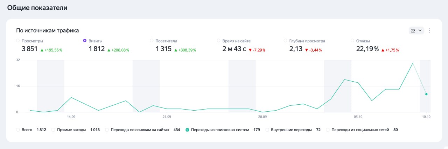Enable the Всего series checkbox

click(x=18, y=130)
